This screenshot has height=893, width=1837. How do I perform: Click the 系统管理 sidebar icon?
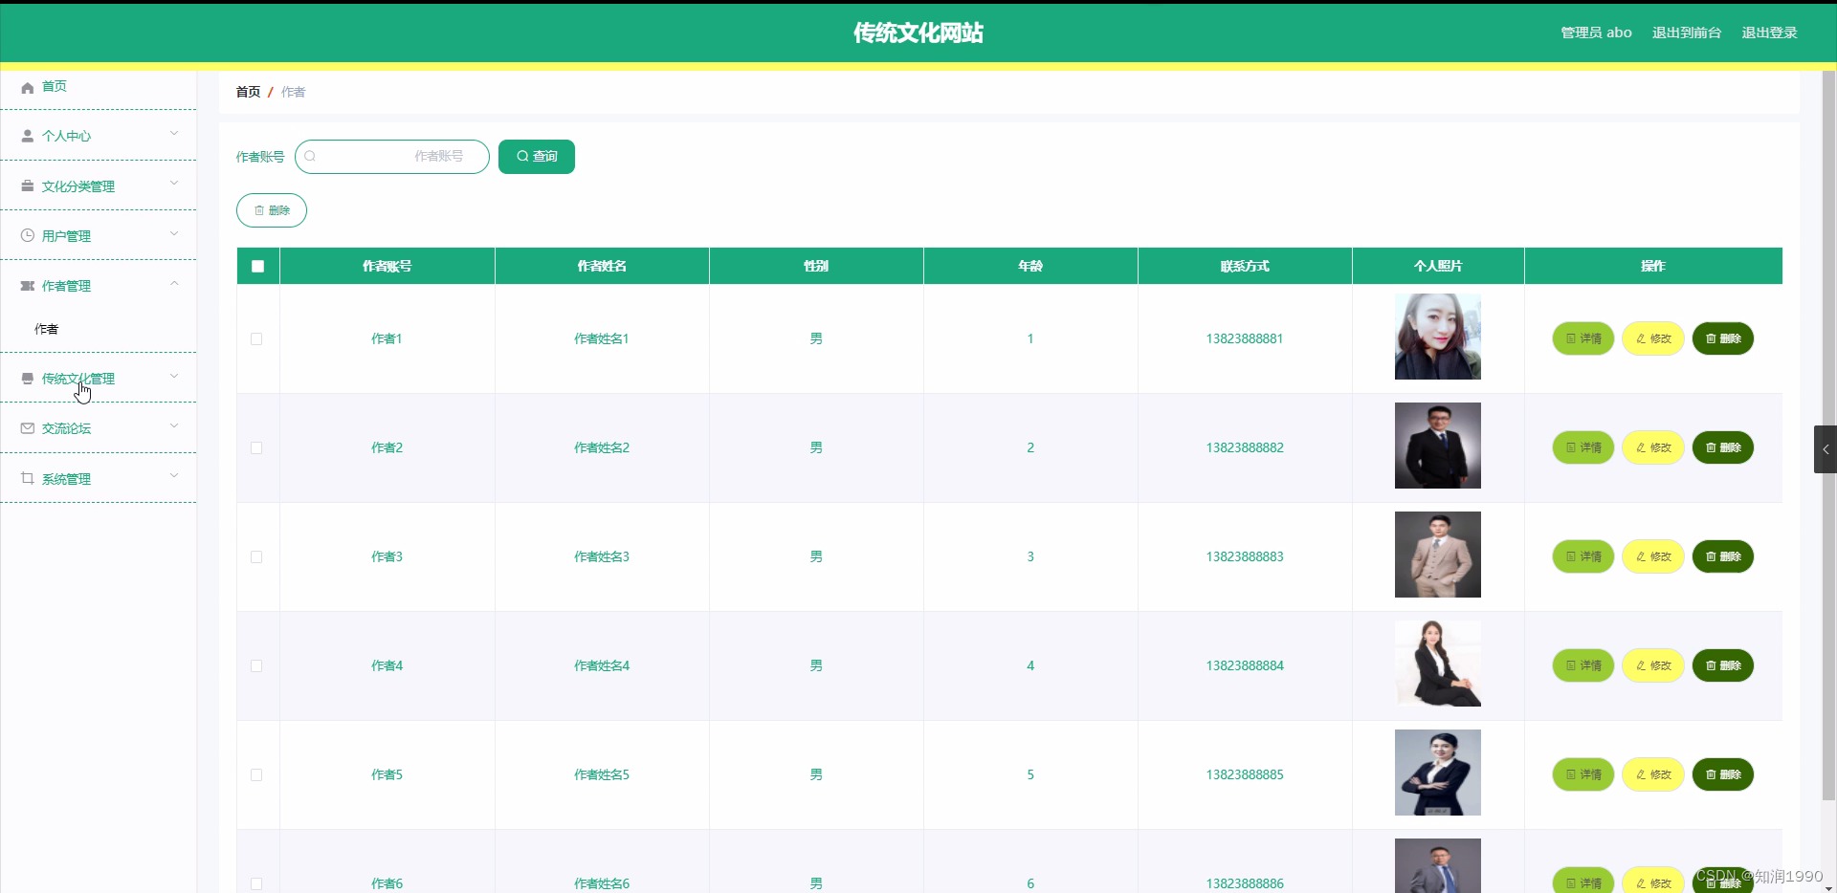click(x=27, y=477)
